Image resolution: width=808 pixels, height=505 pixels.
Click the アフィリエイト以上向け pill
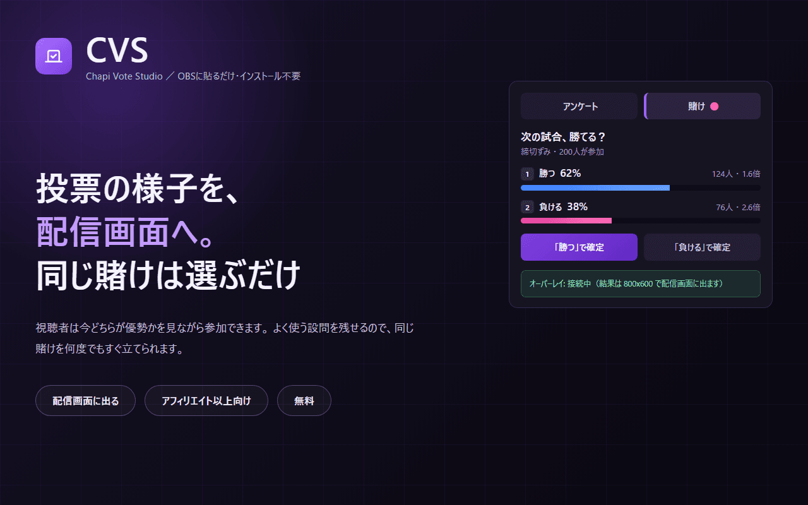[206, 400]
